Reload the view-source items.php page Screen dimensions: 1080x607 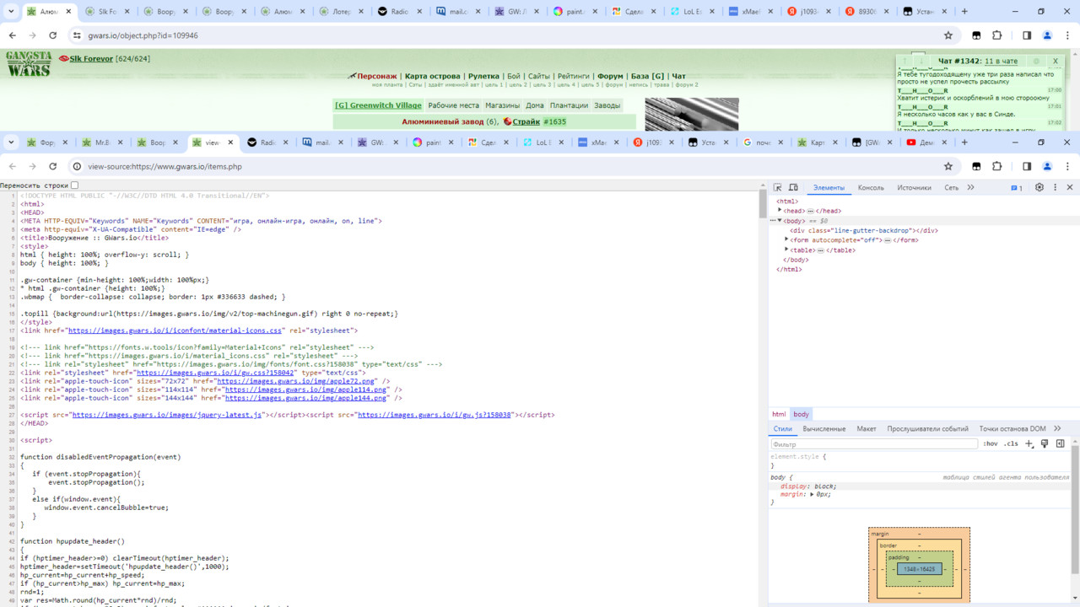52,166
